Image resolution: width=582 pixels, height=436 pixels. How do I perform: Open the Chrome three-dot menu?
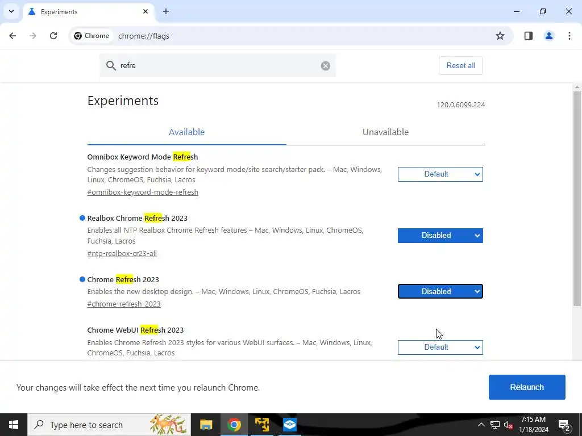[x=569, y=36]
